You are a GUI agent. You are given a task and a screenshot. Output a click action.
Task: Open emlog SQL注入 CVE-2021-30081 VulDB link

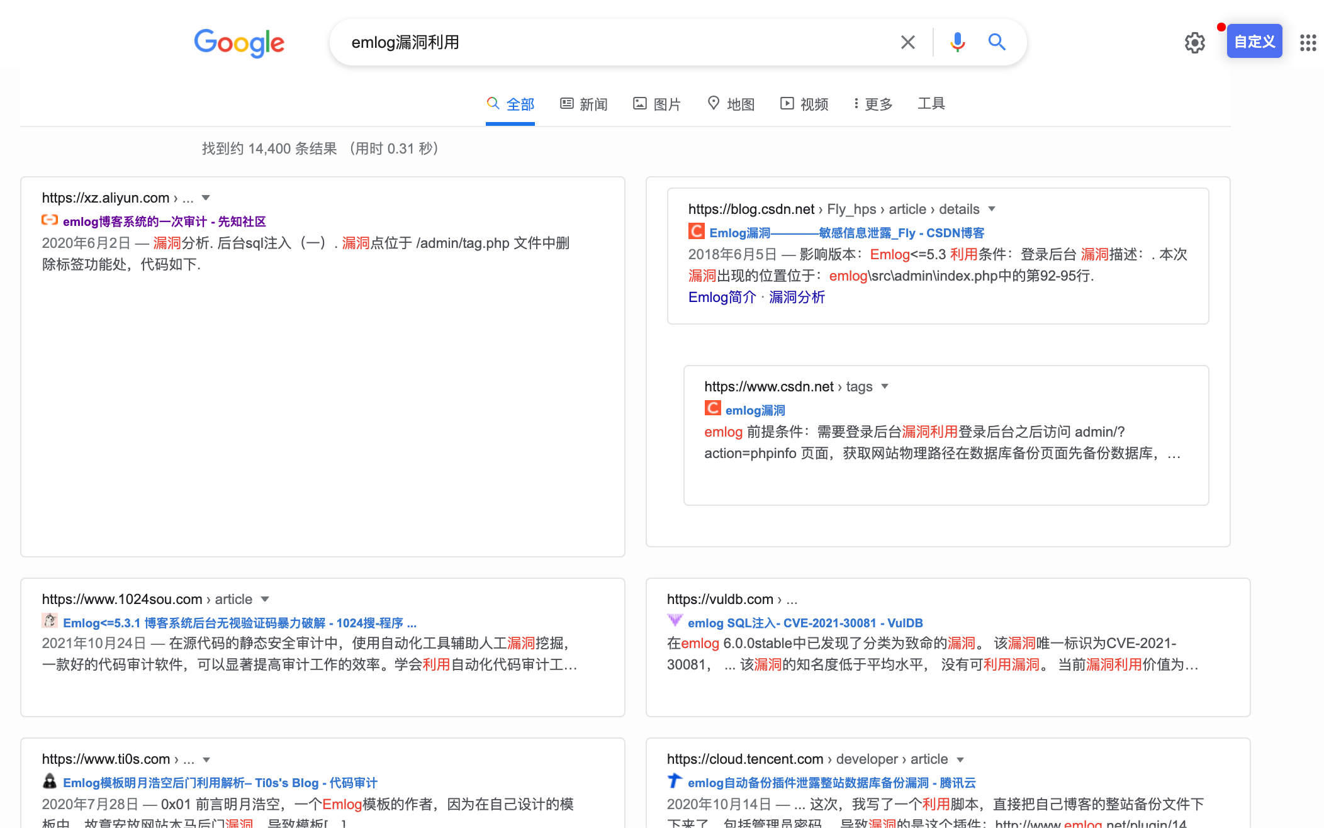tap(805, 623)
